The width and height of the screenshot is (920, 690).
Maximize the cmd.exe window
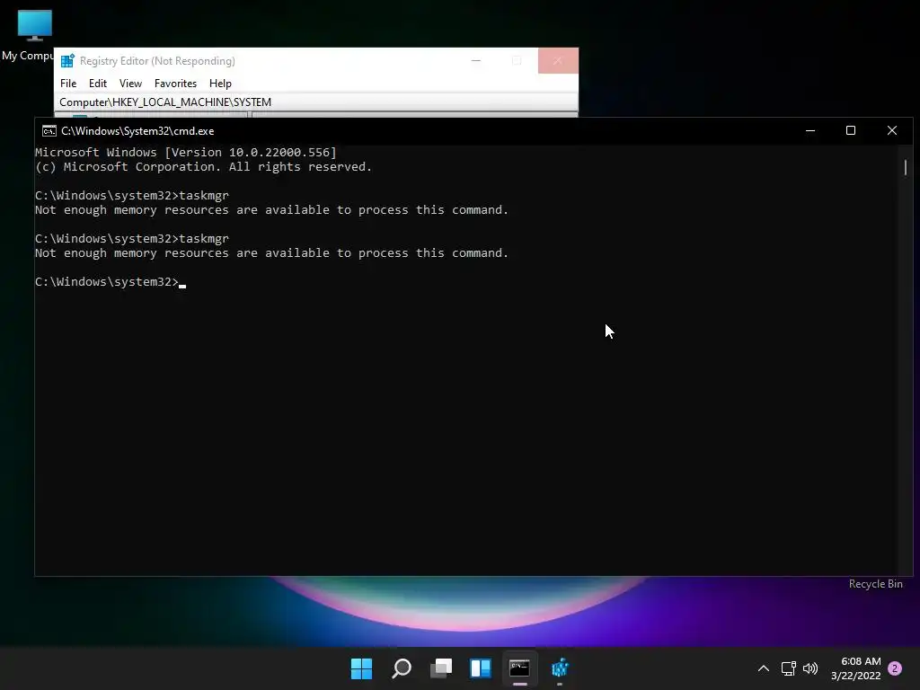coord(851,131)
